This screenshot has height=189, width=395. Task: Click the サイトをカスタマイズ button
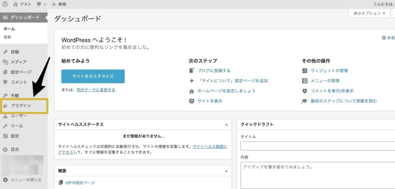(x=93, y=76)
